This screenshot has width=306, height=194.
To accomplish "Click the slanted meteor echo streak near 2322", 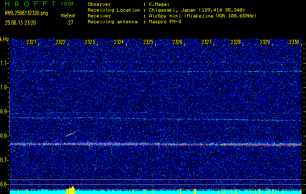I will tap(71, 134).
